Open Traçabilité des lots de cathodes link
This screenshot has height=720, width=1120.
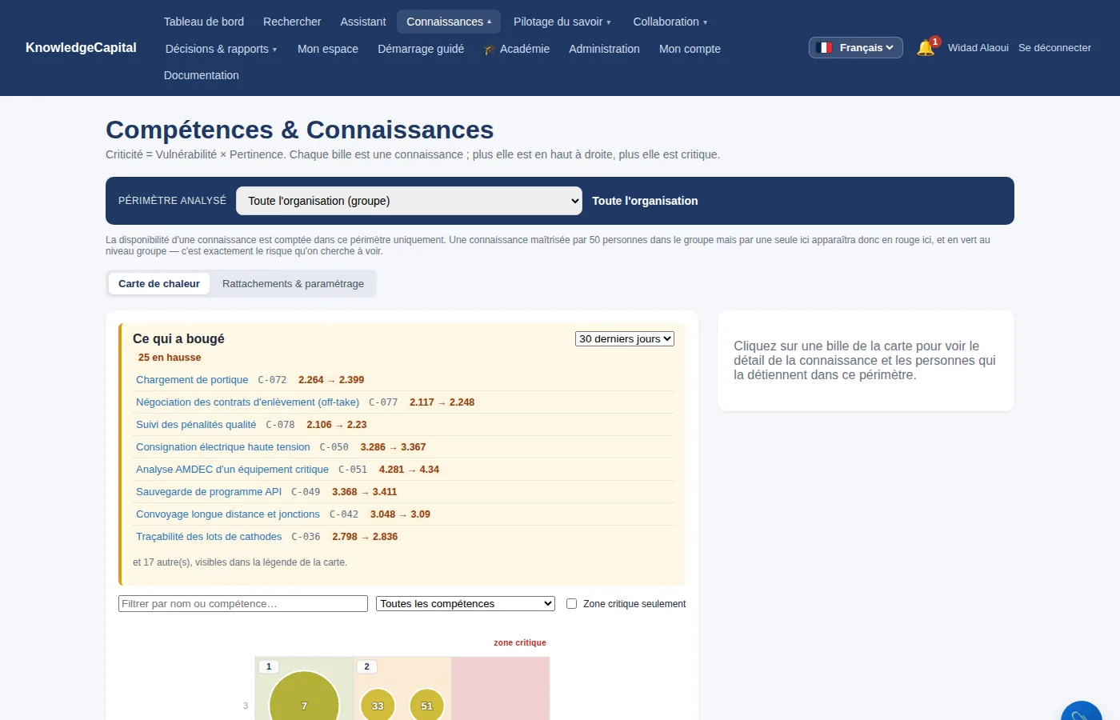click(209, 537)
